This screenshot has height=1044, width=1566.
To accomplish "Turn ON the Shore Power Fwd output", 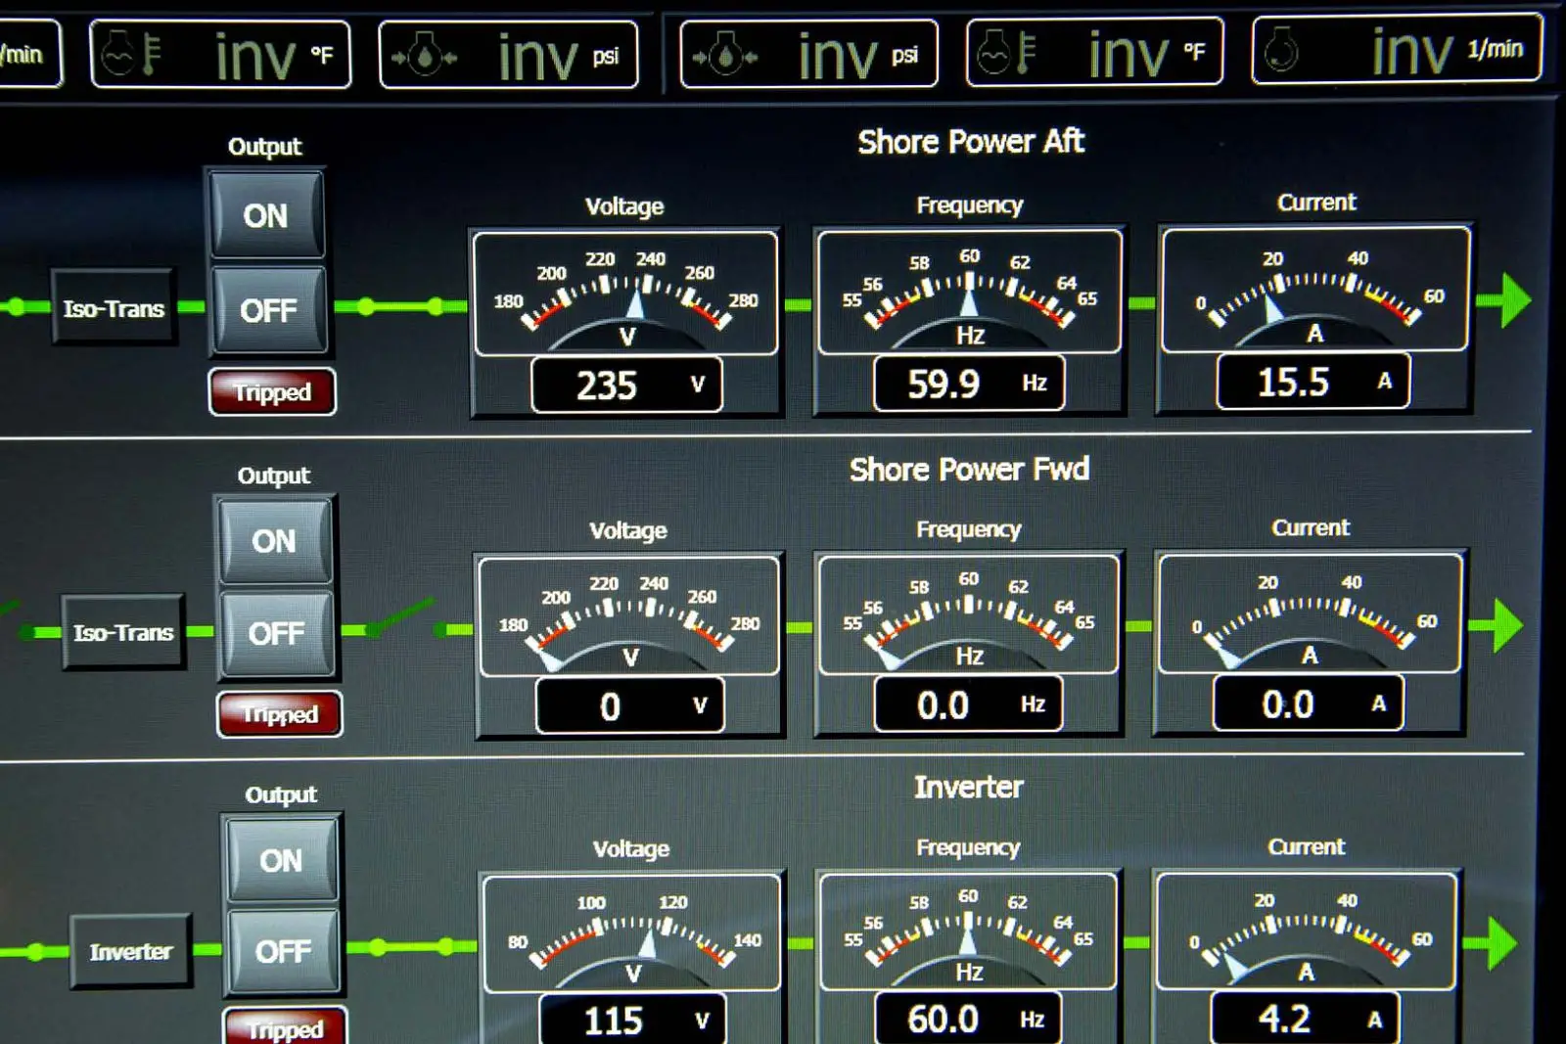I will point(274,541).
